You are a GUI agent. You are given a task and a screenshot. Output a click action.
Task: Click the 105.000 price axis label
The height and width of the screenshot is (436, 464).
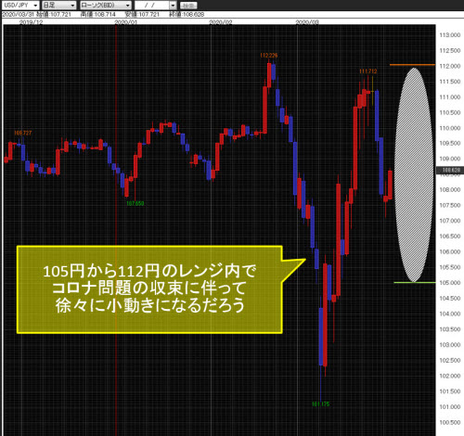pyautogui.click(x=450, y=283)
